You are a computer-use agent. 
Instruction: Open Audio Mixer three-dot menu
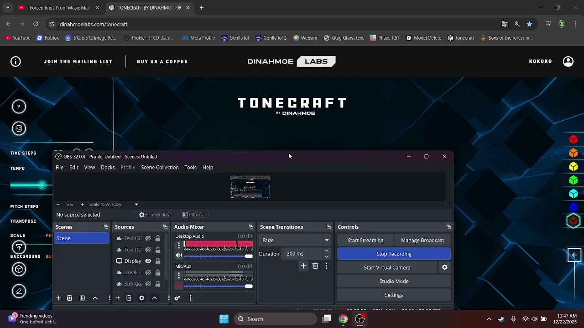[x=190, y=298]
